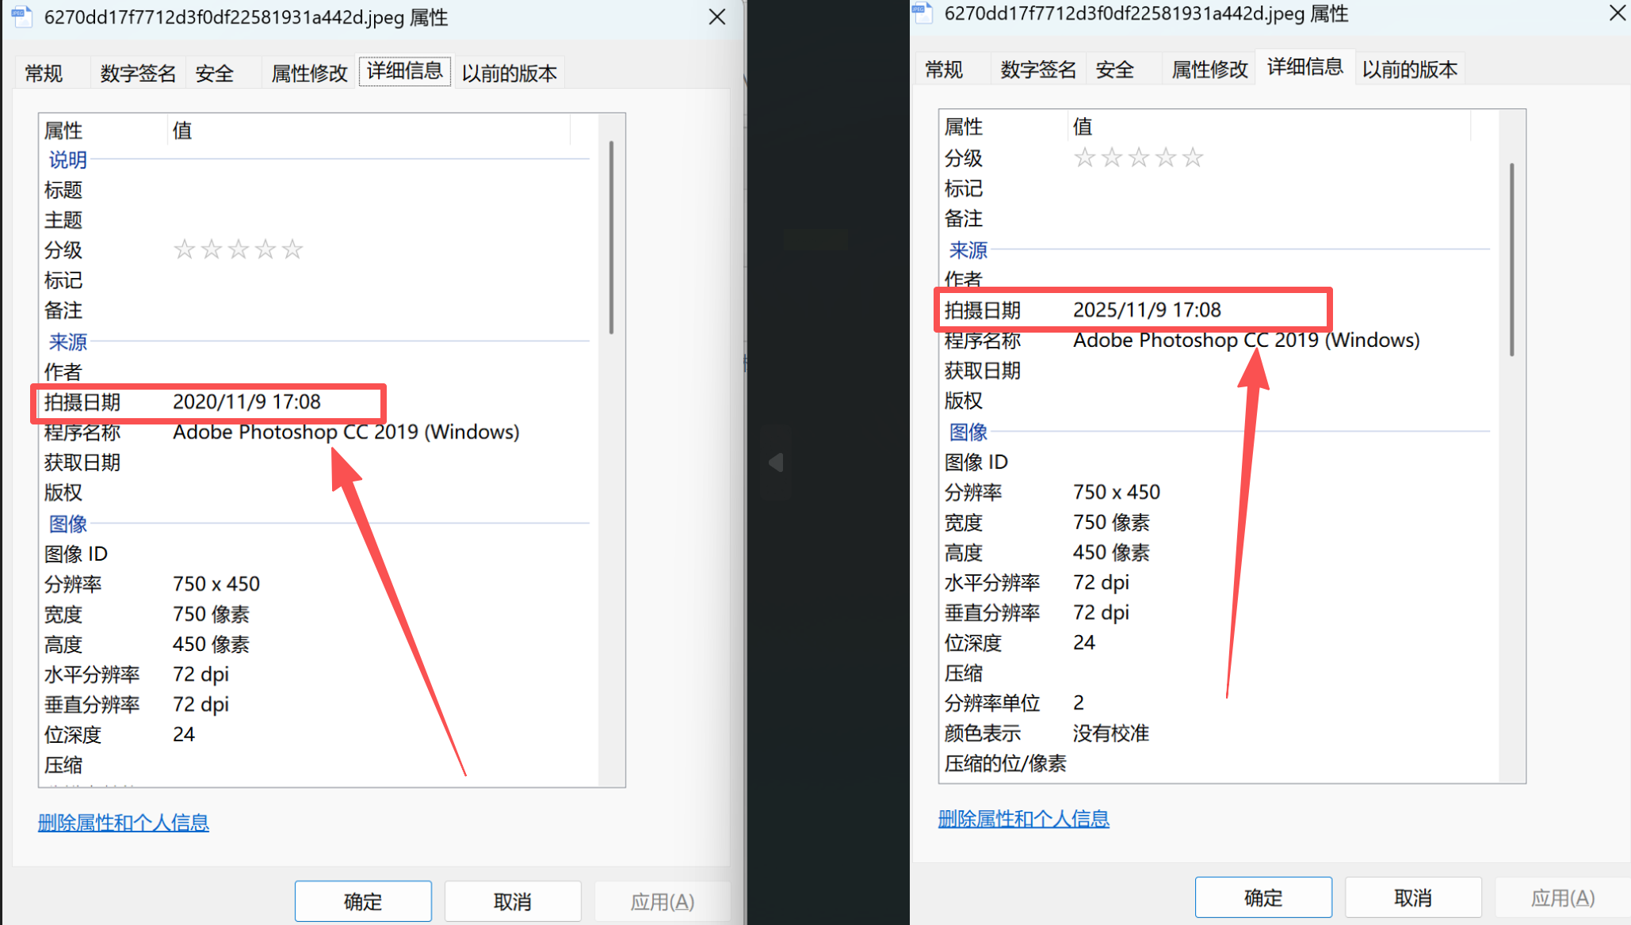Close the right properties dialog
Image resolution: width=1631 pixels, height=925 pixels.
coord(1618,13)
